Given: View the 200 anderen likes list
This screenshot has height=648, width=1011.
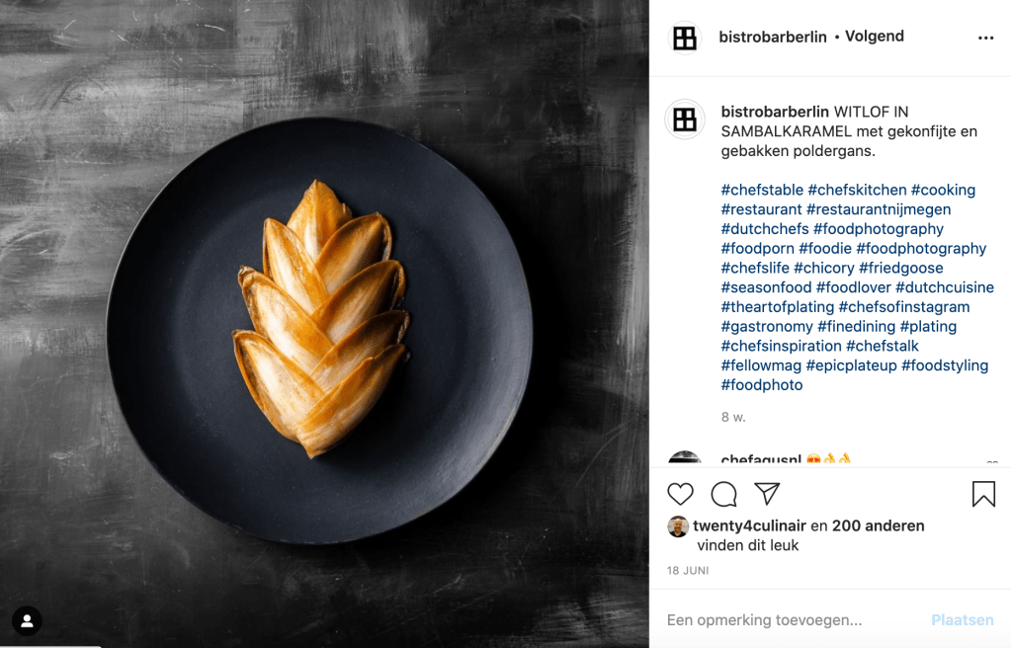Looking at the screenshot, I should pyautogui.click(x=879, y=526).
